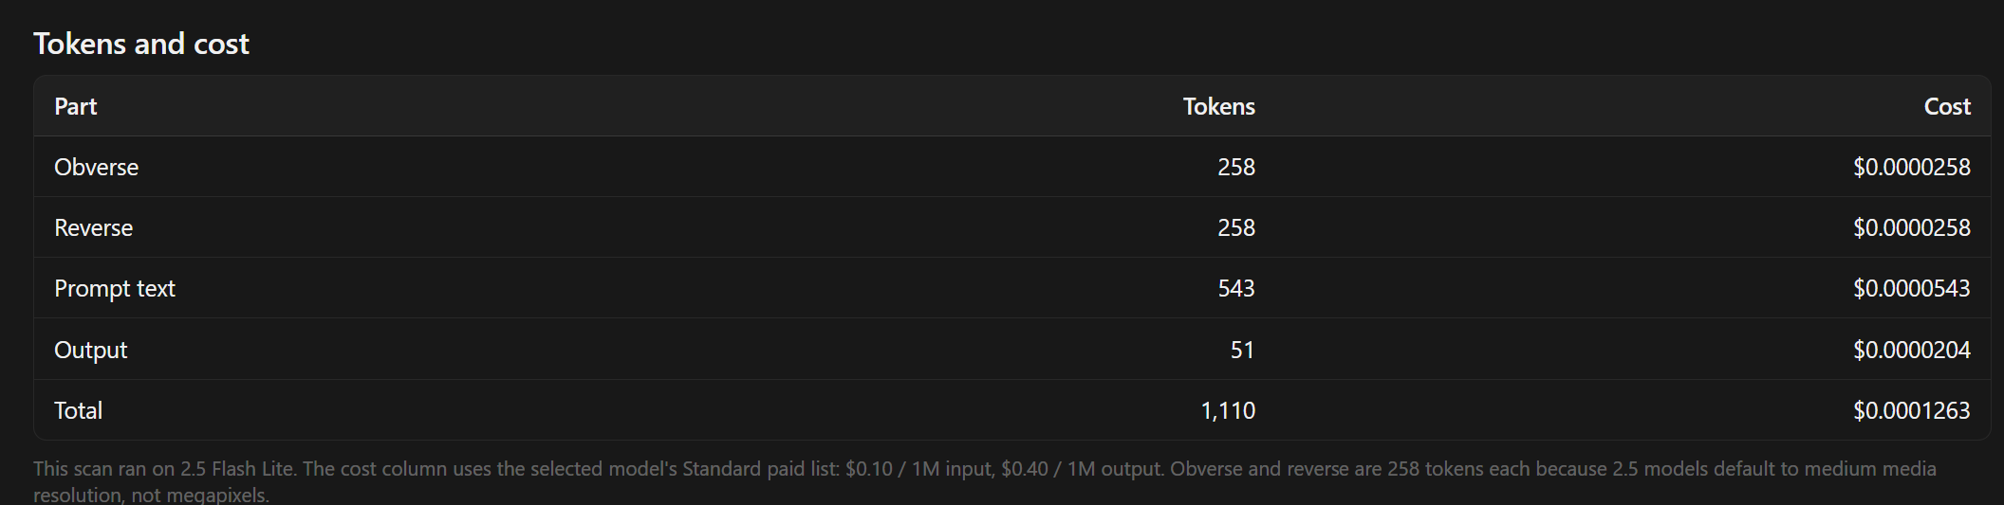Click the Tokens and cost heading

pyautogui.click(x=141, y=44)
